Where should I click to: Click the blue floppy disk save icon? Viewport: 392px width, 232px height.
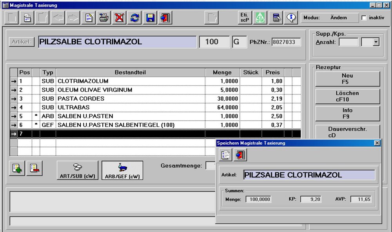coord(151,18)
